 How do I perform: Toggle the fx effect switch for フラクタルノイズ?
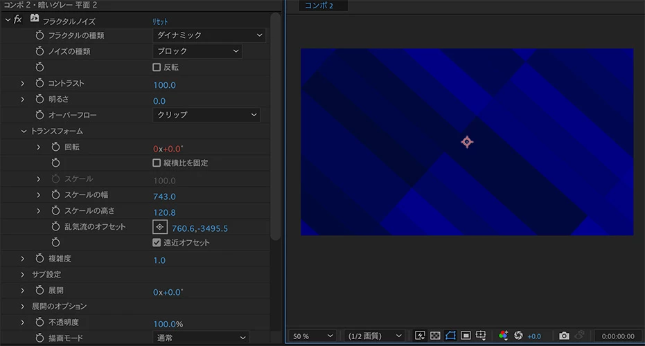tap(18, 19)
